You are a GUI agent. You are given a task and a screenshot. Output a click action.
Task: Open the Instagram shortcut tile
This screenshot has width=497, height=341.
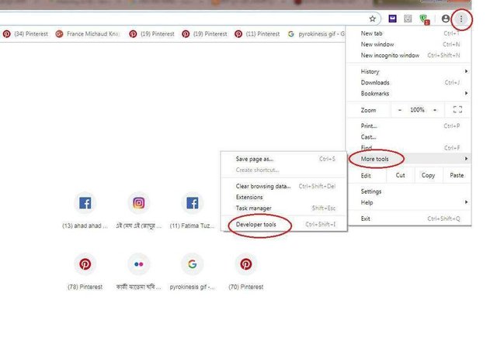(x=138, y=211)
